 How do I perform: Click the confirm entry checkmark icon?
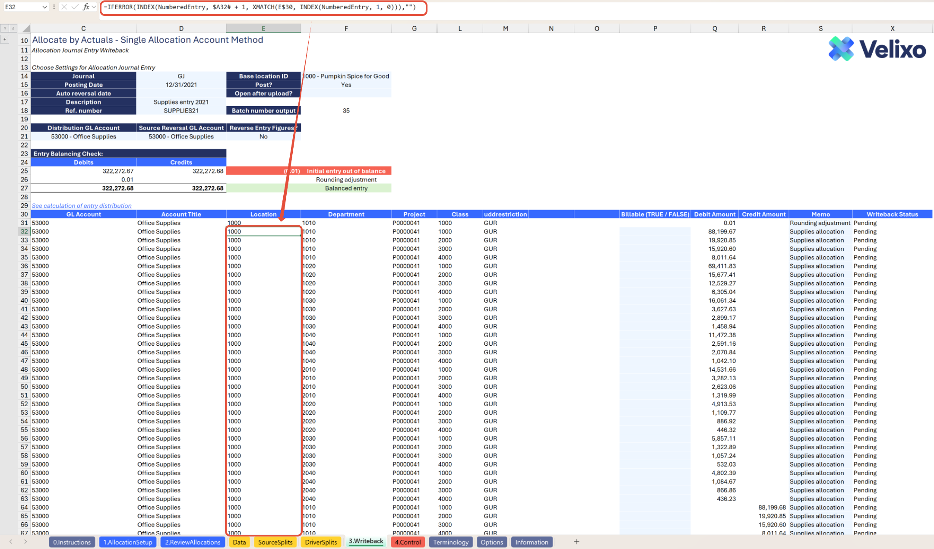(75, 7)
